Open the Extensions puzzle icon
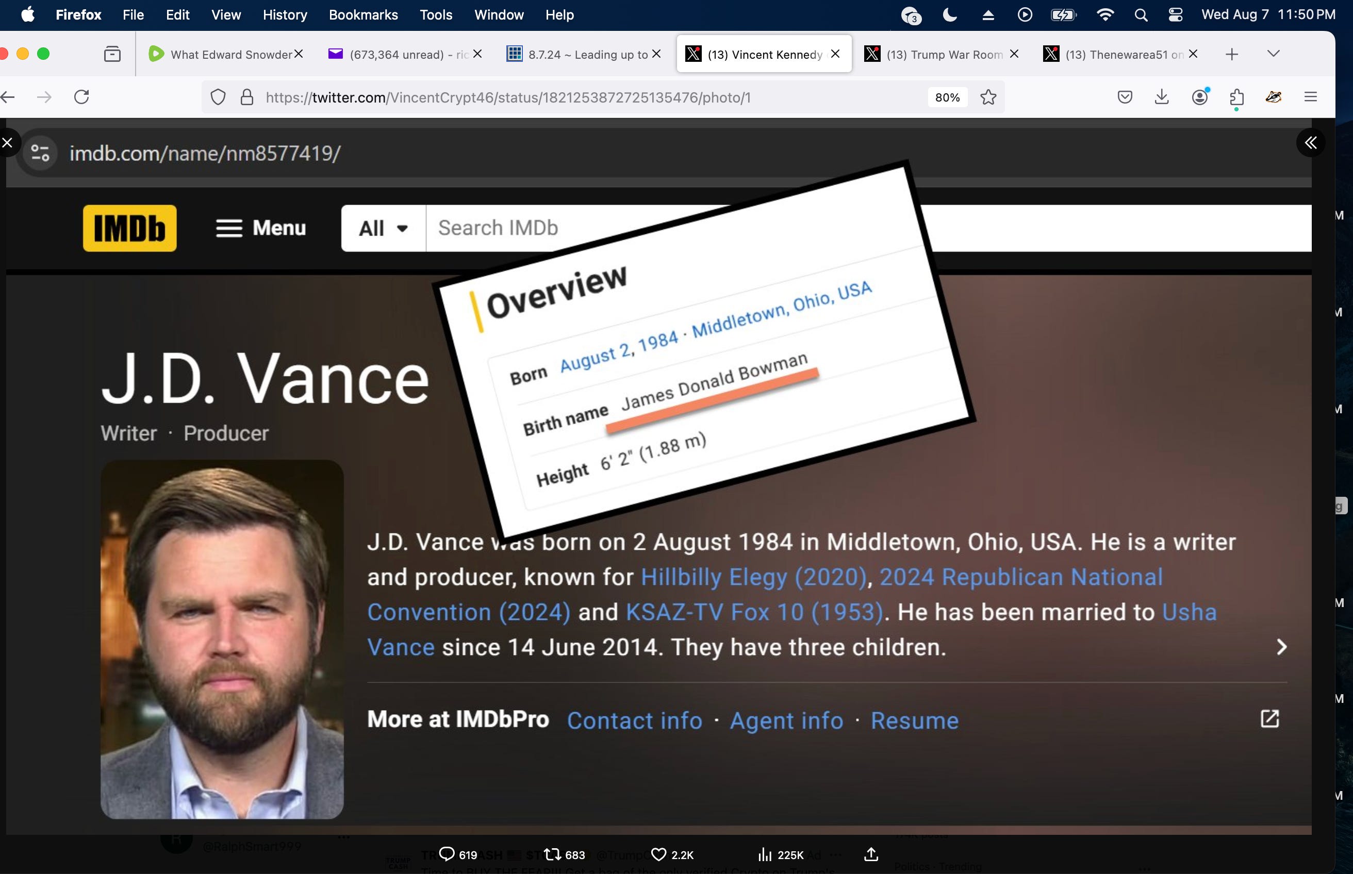 pyautogui.click(x=1236, y=97)
